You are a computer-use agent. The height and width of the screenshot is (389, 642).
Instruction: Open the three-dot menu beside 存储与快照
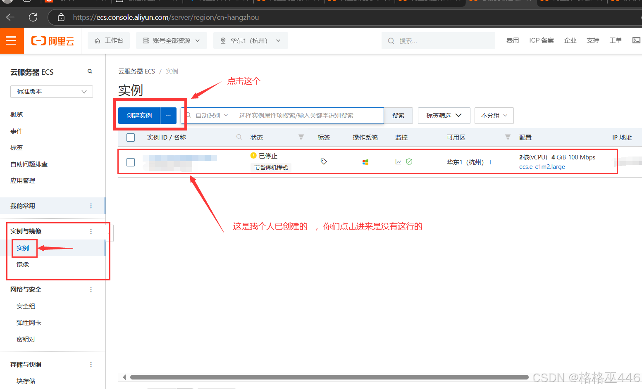[91, 365]
